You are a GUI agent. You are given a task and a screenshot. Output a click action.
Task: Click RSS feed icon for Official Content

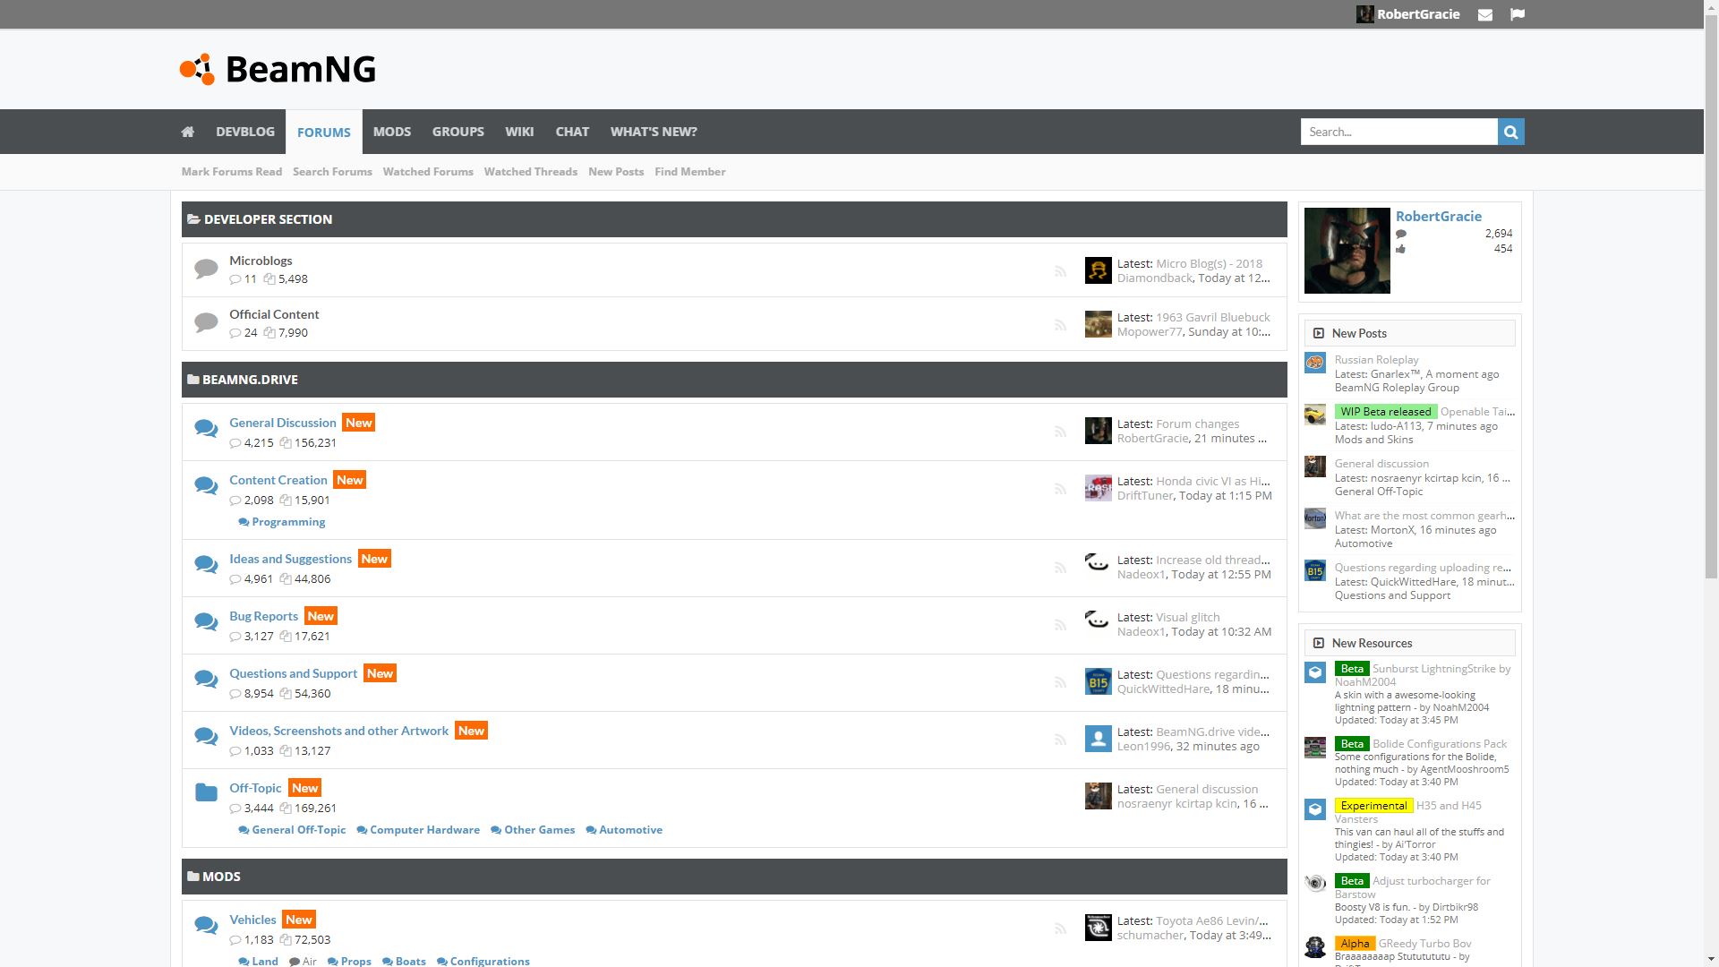click(x=1060, y=324)
